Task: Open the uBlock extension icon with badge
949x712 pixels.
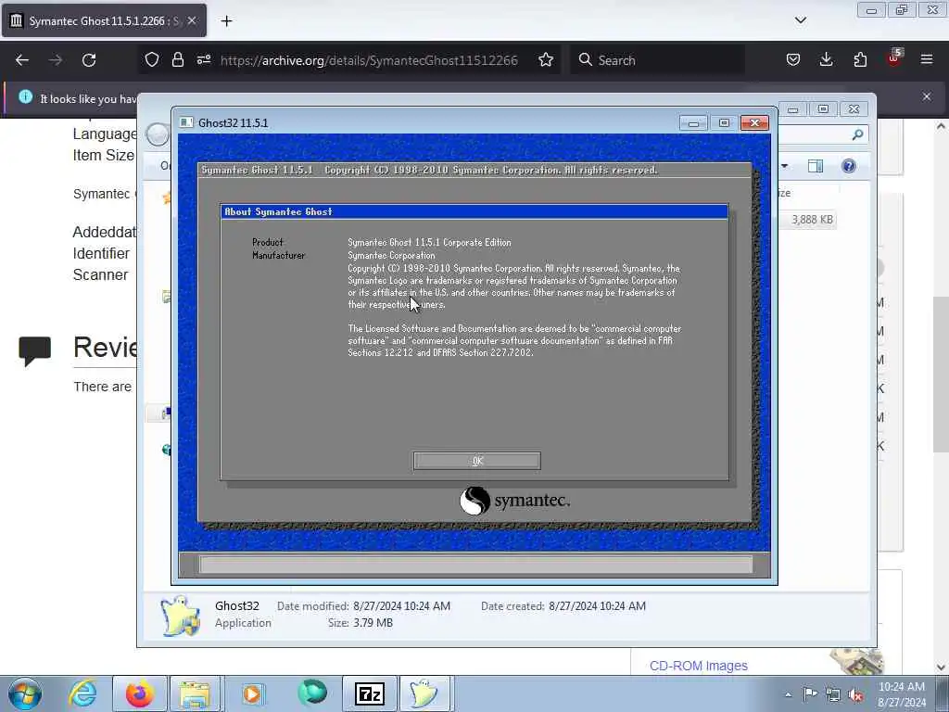Action: 894,58
